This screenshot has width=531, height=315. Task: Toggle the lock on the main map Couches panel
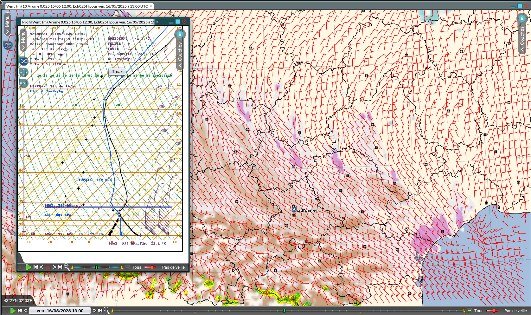522,18
